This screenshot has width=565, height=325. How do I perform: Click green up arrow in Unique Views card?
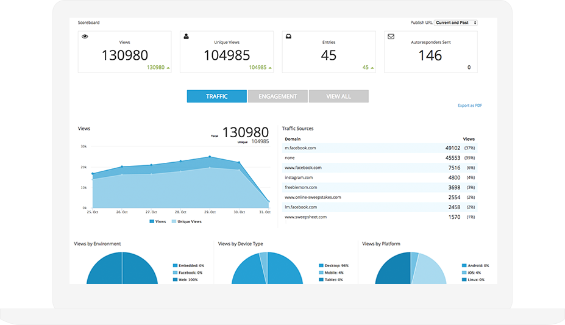pyautogui.click(x=270, y=68)
